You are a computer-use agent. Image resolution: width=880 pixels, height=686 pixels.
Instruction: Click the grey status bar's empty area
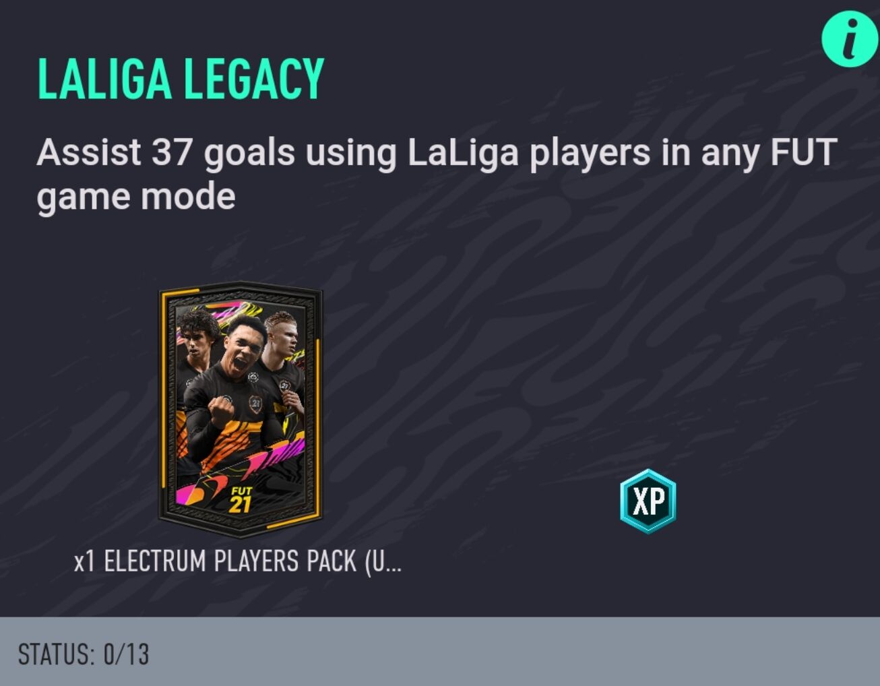pyautogui.click(x=512, y=652)
